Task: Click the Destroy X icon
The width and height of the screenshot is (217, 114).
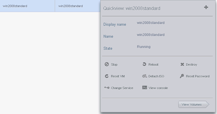Action: click(182, 65)
